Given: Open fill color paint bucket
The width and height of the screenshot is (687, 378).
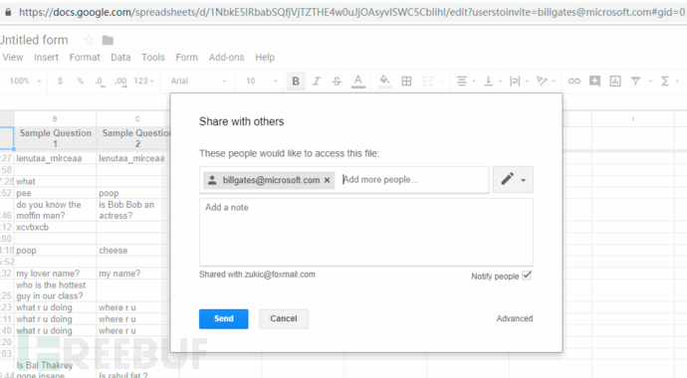Looking at the screenshot, I should point(384,81).
